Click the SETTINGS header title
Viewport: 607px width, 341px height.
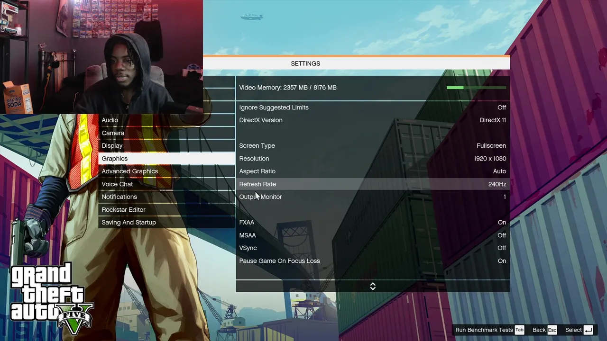(x=305, y=63)
